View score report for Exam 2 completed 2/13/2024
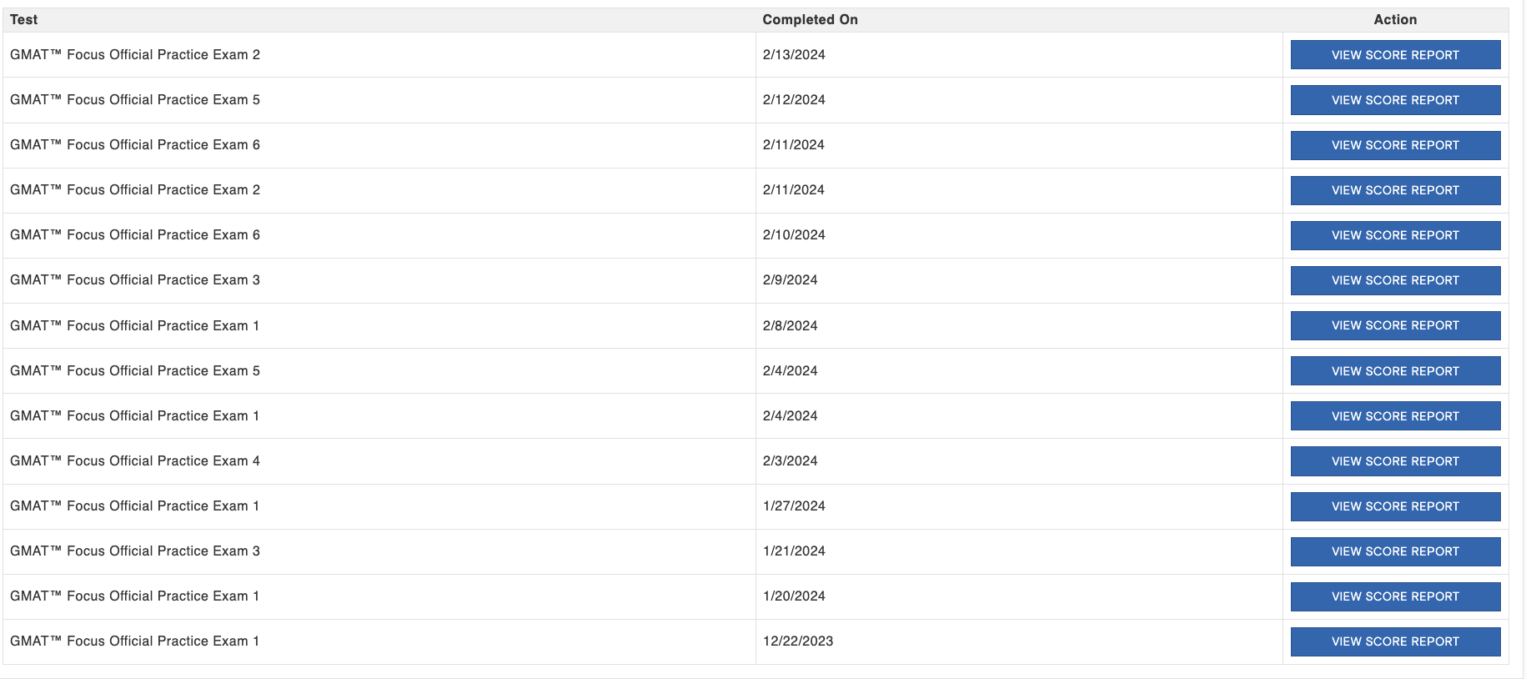 pos(1395,55)
